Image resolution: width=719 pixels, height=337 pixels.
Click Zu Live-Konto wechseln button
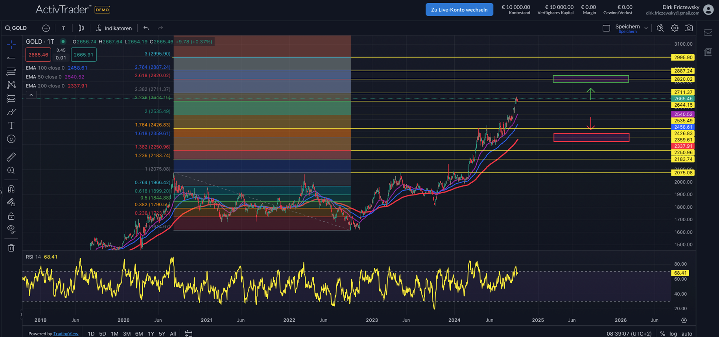459,9
